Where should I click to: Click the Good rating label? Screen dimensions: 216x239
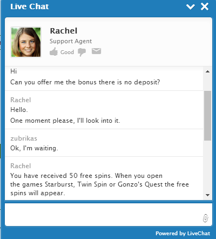point(67,52)
